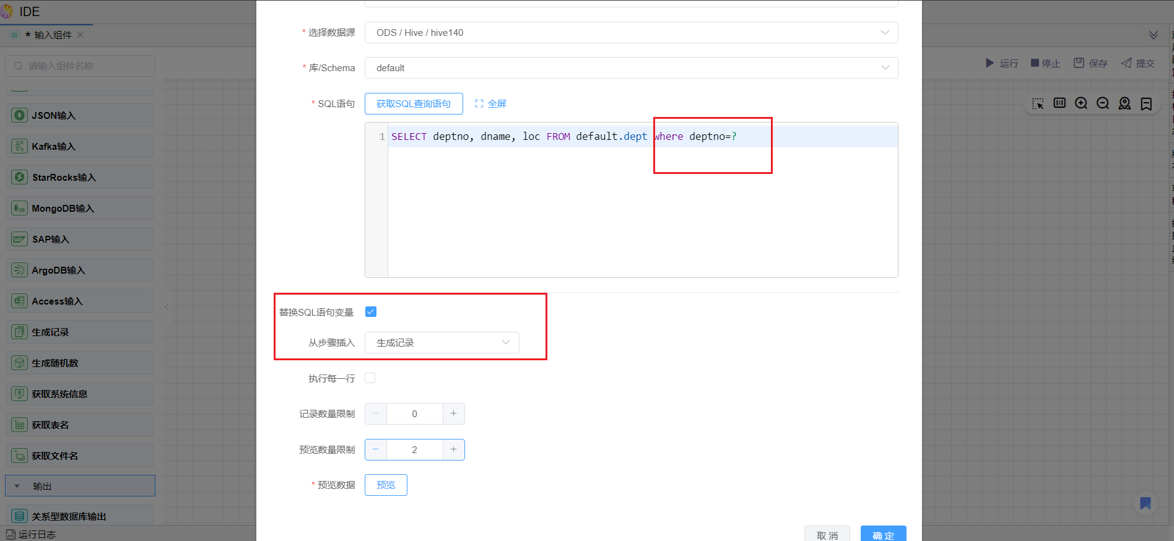Toggle the 替换SQL语句变量 checkbox
1174x541 pixels.
pos(371,312)
